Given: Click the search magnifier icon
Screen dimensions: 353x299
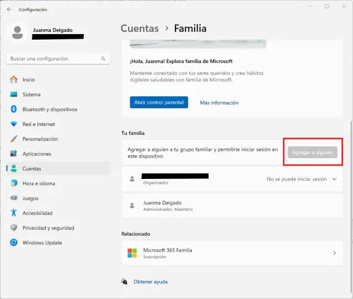Looking at the screenshot, I should click(103, 58).
